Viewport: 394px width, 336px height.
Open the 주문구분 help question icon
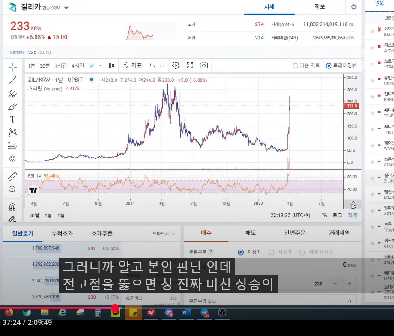[x=211, y=252]
